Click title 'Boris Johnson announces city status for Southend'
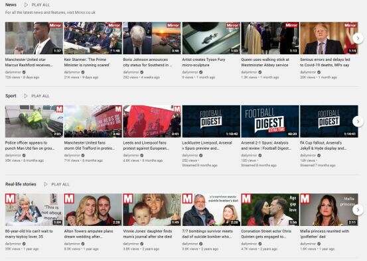This screenshot has height=261, width=367. [148, 62]
